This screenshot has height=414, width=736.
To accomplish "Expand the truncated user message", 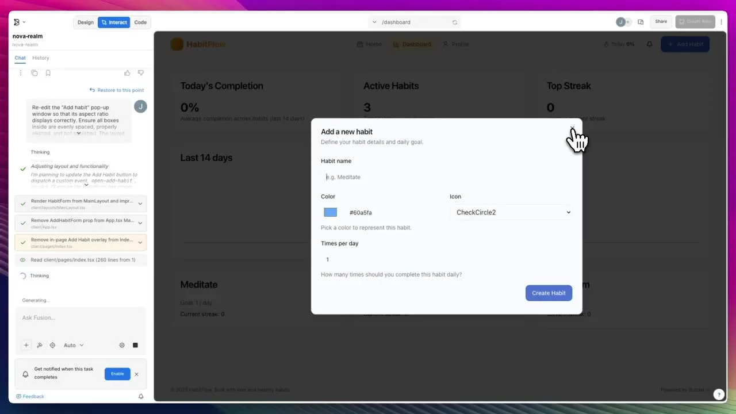I will (x=79, y=133).
